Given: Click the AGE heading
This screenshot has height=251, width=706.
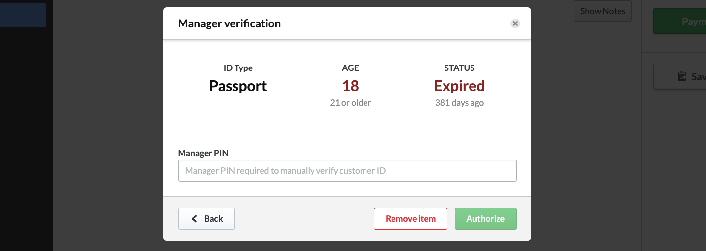Looking at the screenshot, I should pyautogui.click(x=350, y=68).
